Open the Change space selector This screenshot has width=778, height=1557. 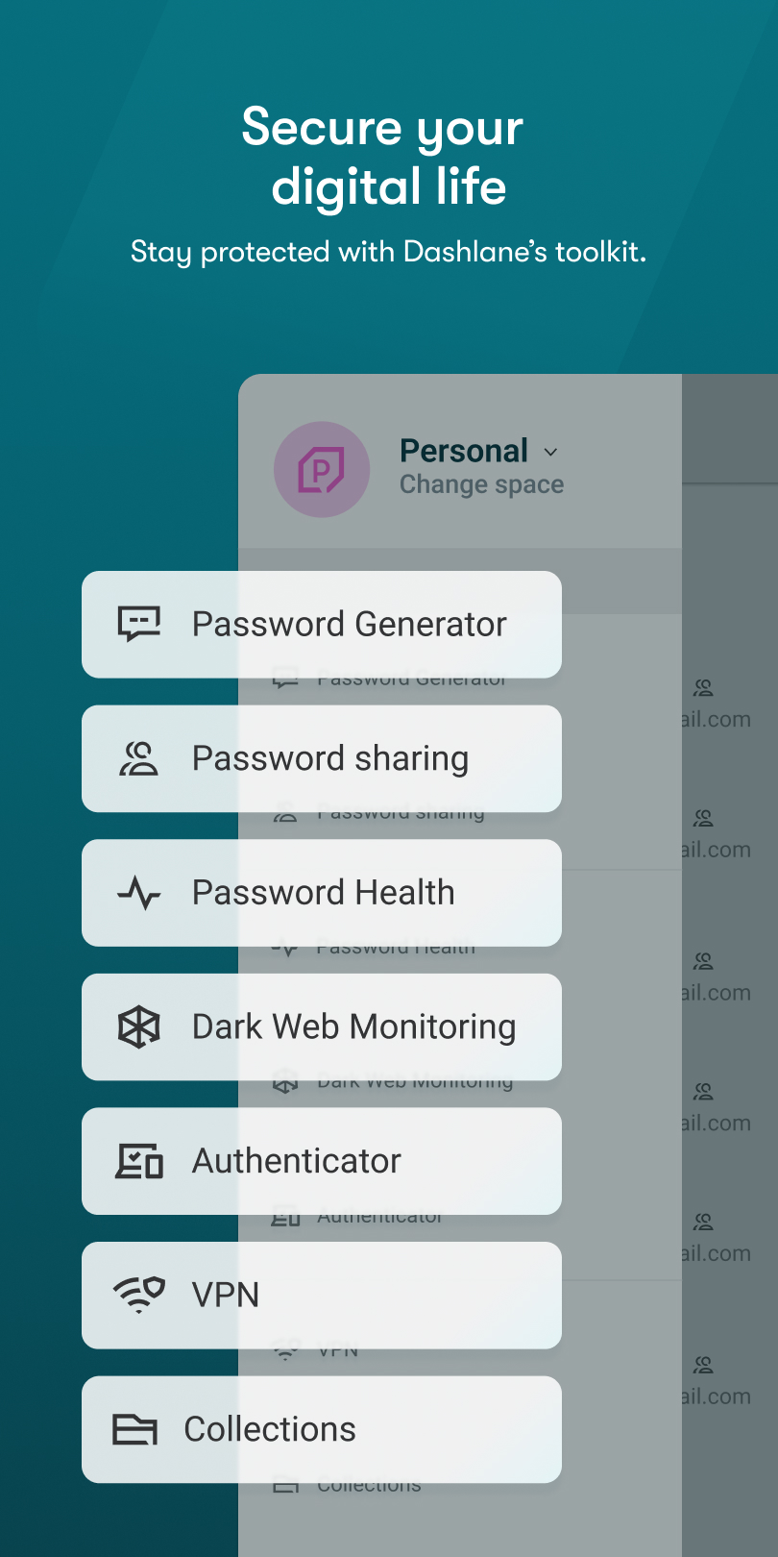pos(481,484)
